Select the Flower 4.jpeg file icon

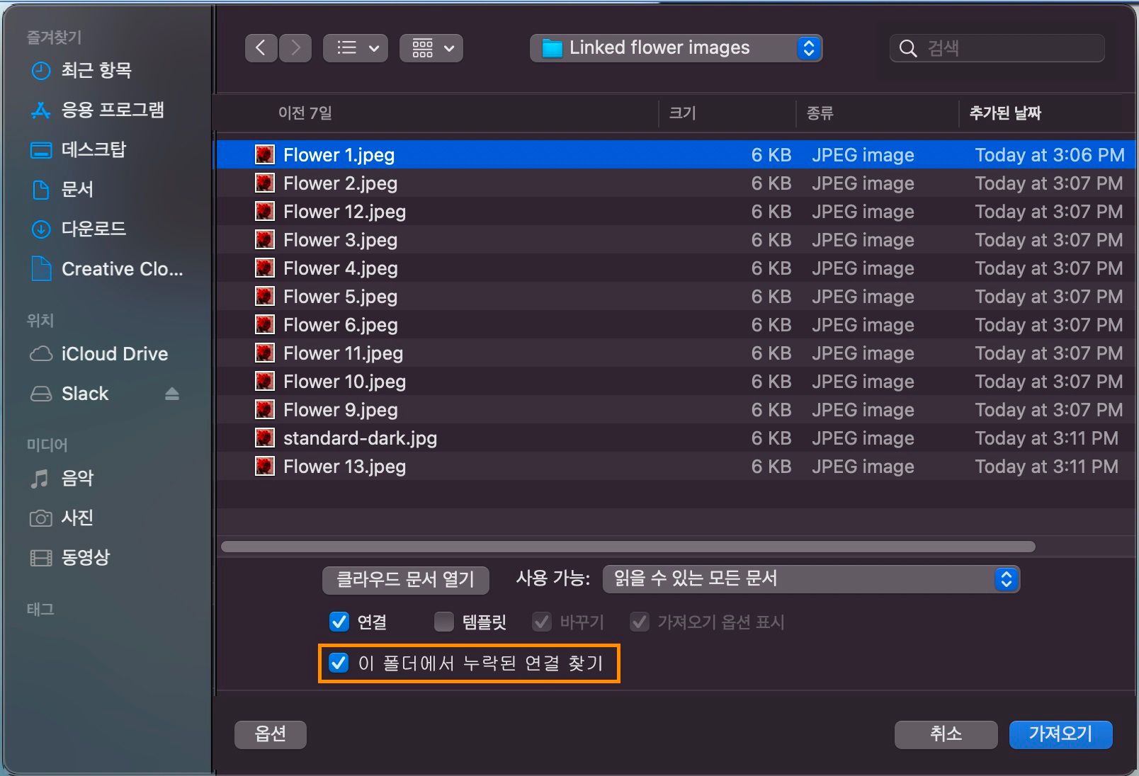[x=265, y=268]
